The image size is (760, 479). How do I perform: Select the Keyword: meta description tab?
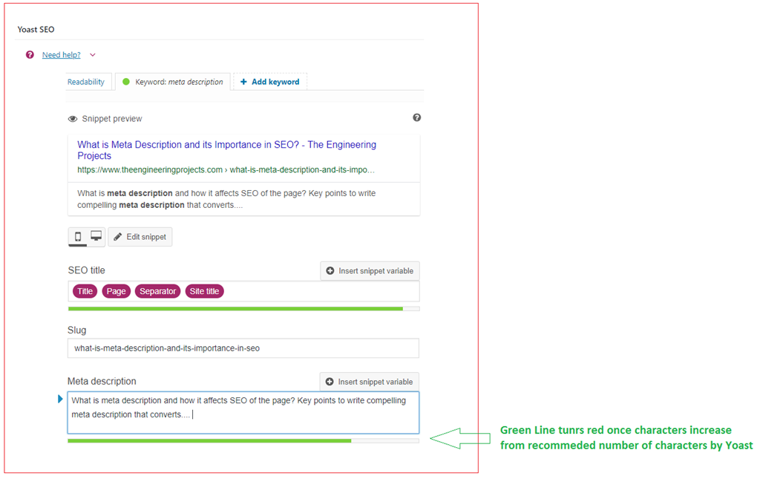(173, 82)
